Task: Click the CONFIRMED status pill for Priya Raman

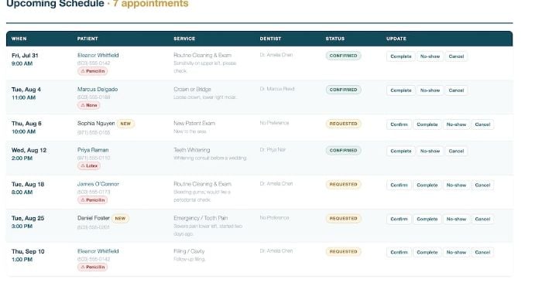Action: [x=343, y=151]
